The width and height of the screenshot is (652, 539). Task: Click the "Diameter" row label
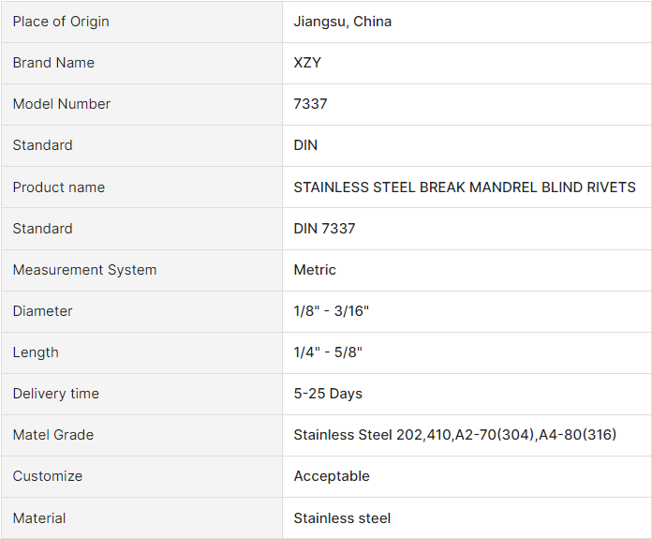[x=42, y=311]
